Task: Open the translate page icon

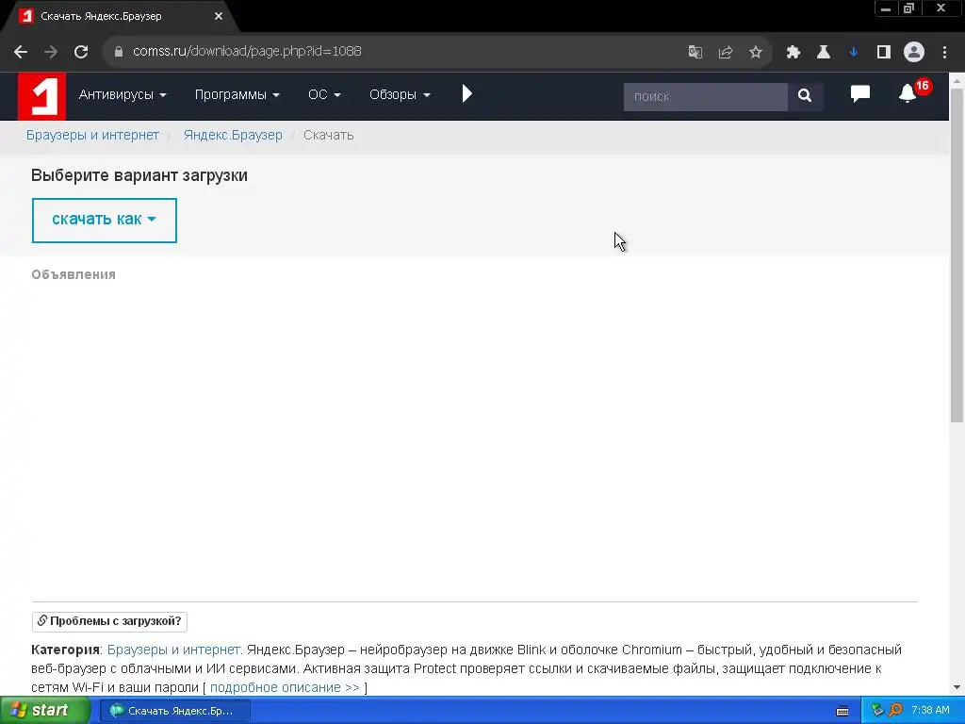Action: tap(695, 52)
